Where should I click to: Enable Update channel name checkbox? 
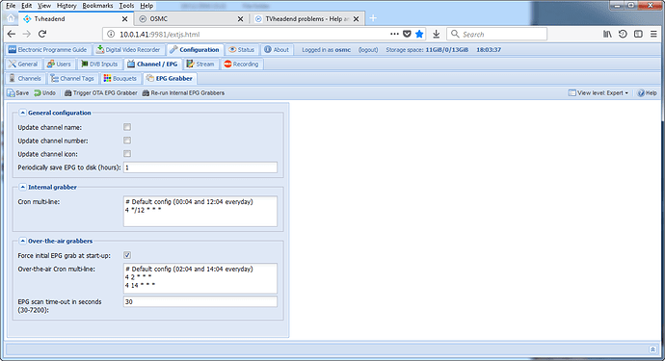point(127,127)
